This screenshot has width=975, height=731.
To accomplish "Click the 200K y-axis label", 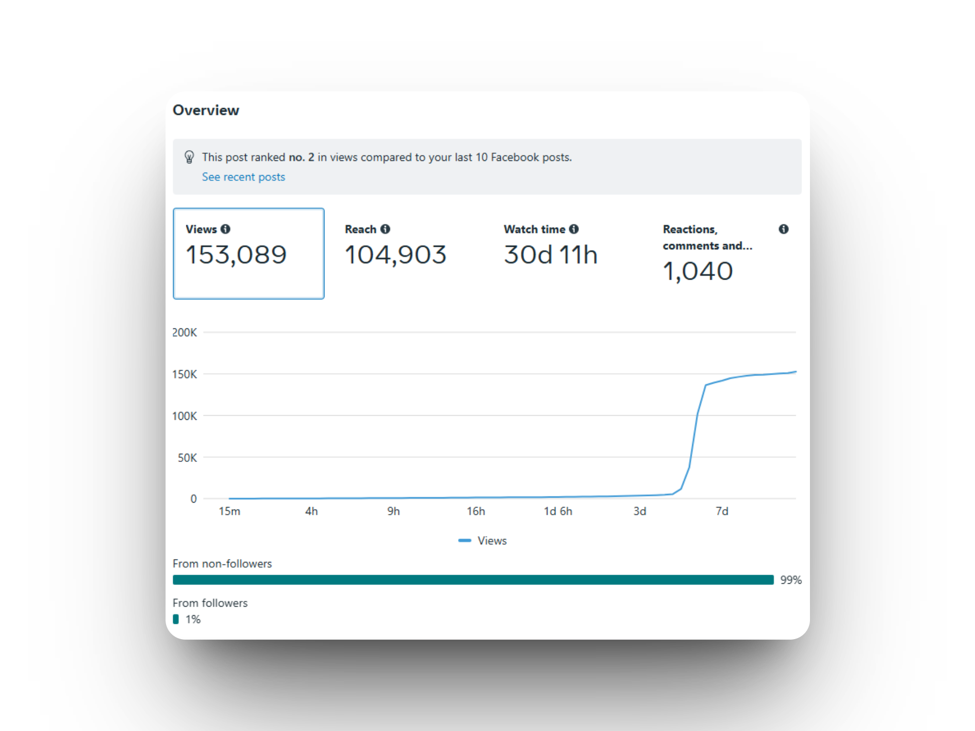I will click(185, 332).
